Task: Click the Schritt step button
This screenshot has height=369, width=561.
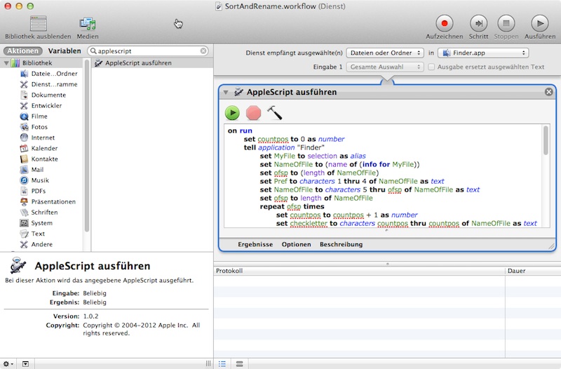Action: tap(478, 23)
